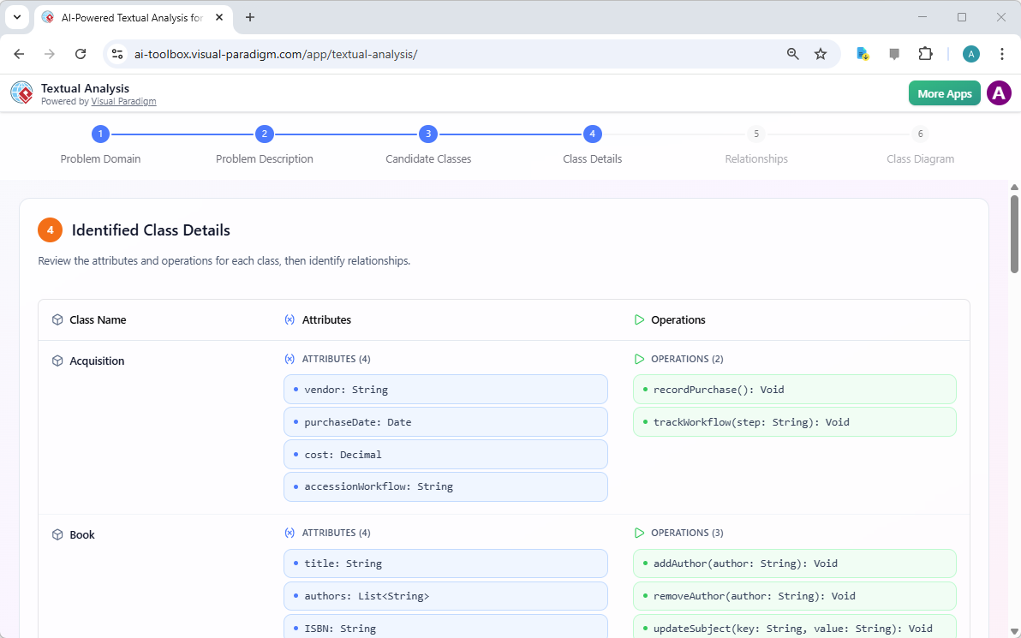Viewport: 1021px width, 638px height.
Task: Click the green triangle icon beside Operations
Action: point(639,319)
